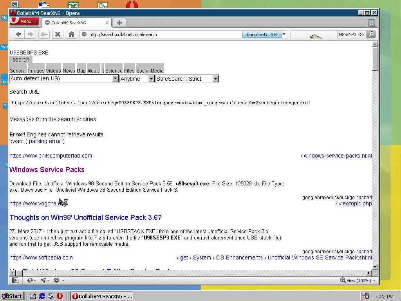Screen dimensions: 401x301
Task: Close the CollabVM SearXNG tab
Action: tap(107, 23)
